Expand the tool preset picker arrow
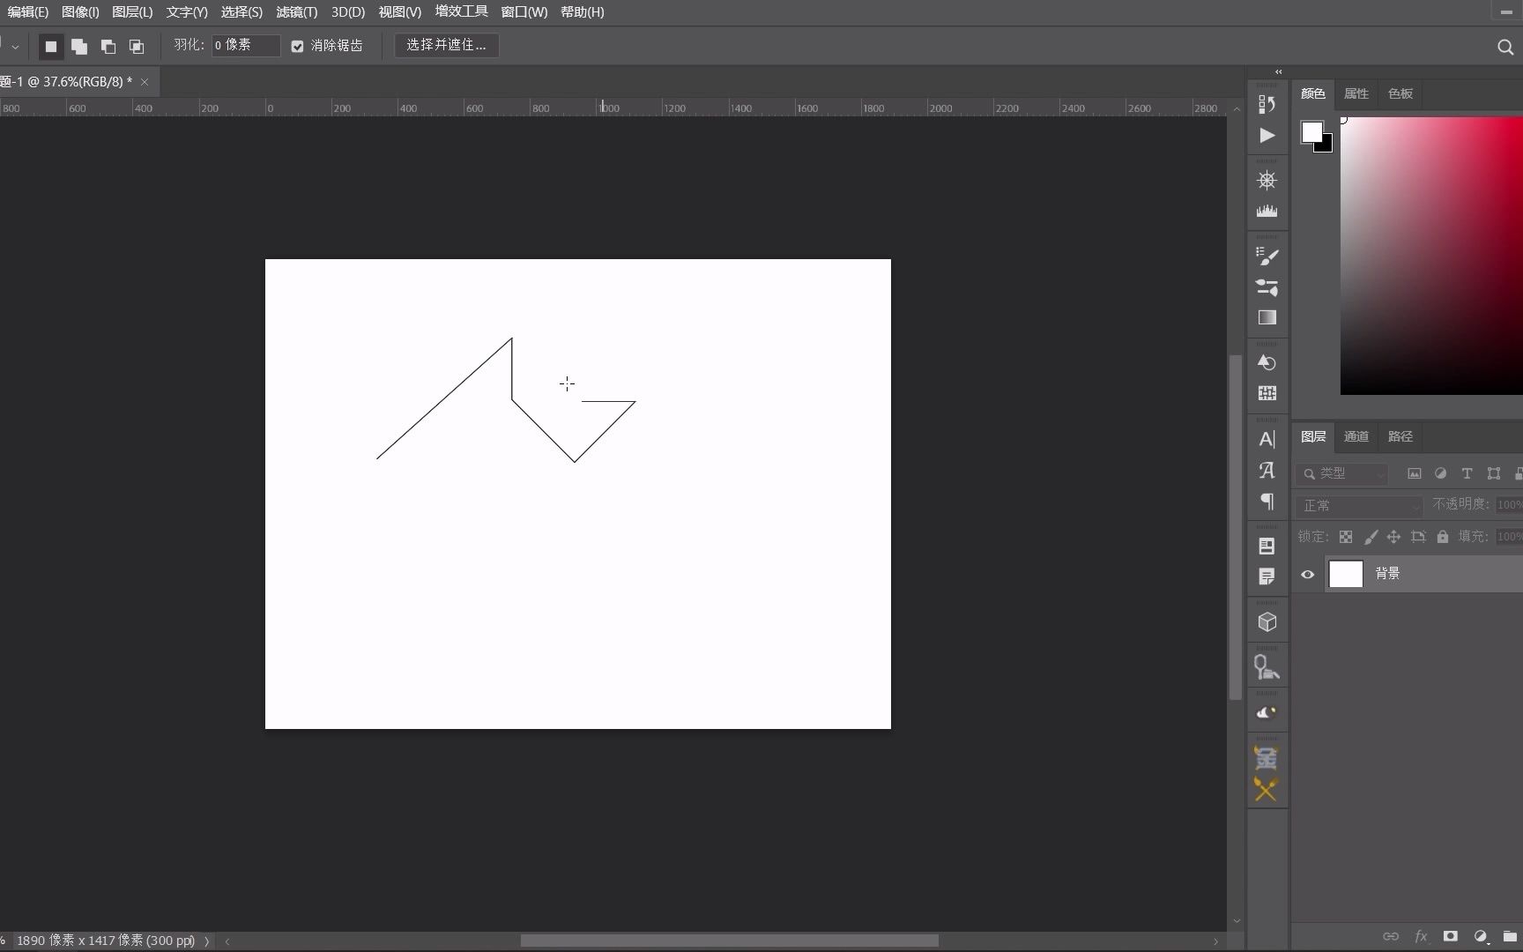 [15, 47]
